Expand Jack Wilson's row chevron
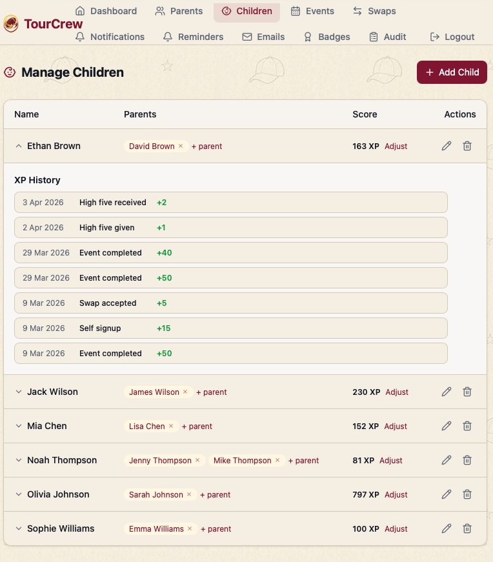 [x=19, y=392]
